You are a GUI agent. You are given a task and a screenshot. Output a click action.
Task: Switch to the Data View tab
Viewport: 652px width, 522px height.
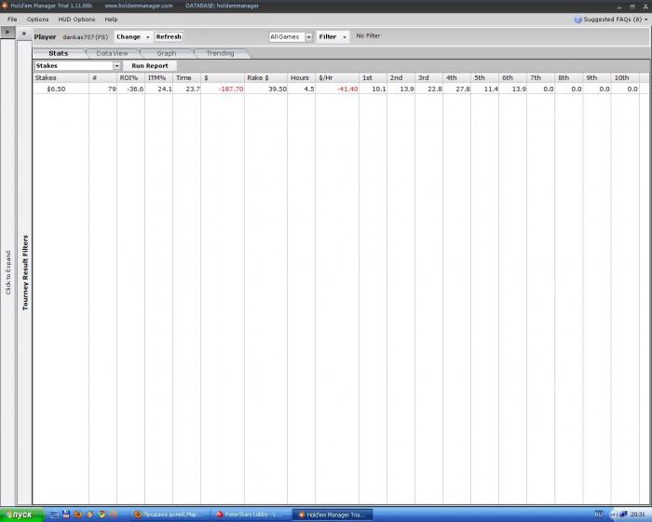tap(113, 53)
